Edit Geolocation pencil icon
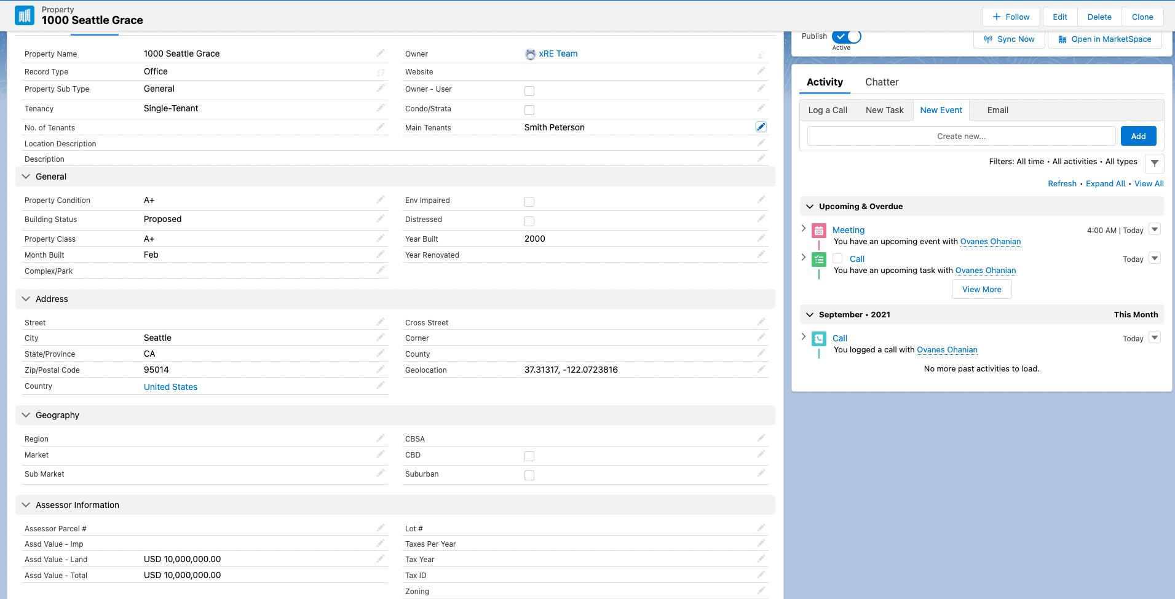 [x=761, y=369]
